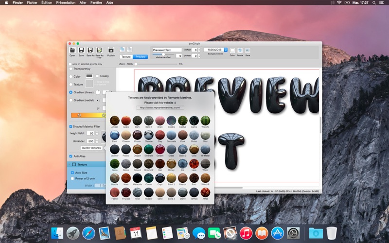Select the Ocean texture sphere
This screenshot has width=389, height=243.
(149, 178)
